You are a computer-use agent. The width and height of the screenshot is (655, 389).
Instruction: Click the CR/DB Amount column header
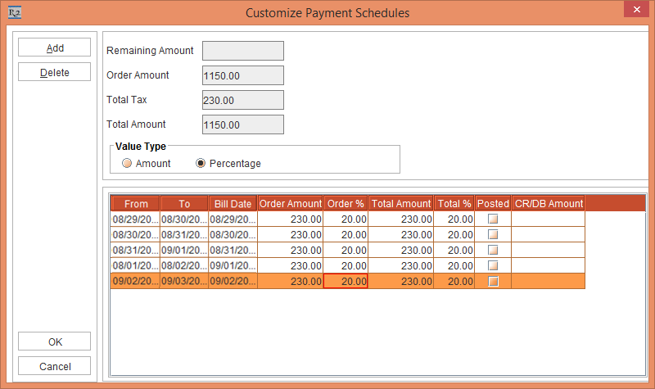click(x=548, y=204)
